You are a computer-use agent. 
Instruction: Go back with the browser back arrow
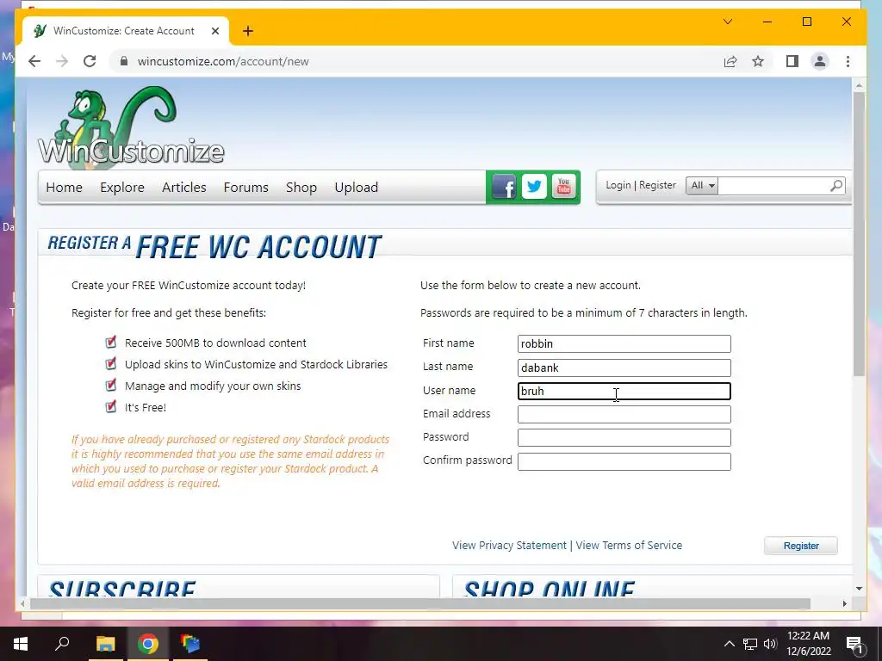click(x=34, y=61)
